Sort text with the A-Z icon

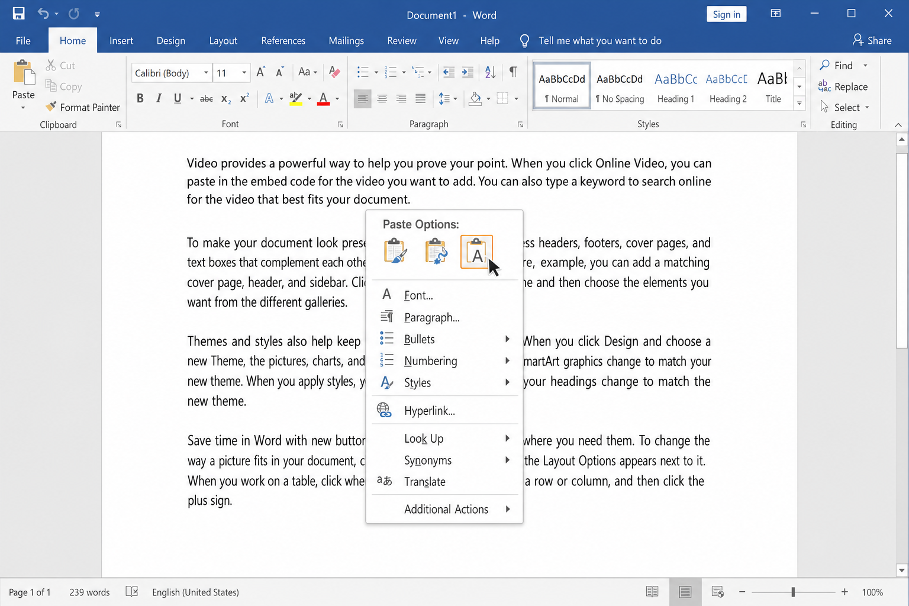pyautogui.click(x=490, y=72)
